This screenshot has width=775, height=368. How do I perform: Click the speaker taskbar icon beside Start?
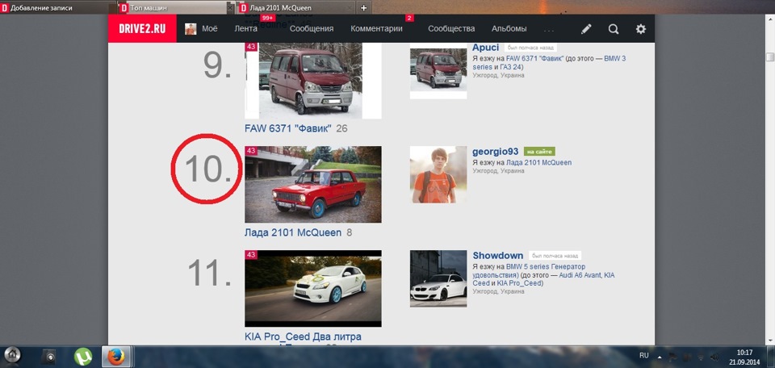[x=49, y=356]
